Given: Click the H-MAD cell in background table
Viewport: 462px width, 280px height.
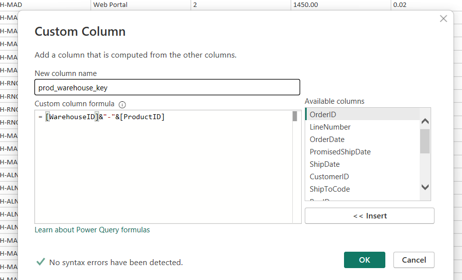Looking at the screenshot, I should point(45,4).
